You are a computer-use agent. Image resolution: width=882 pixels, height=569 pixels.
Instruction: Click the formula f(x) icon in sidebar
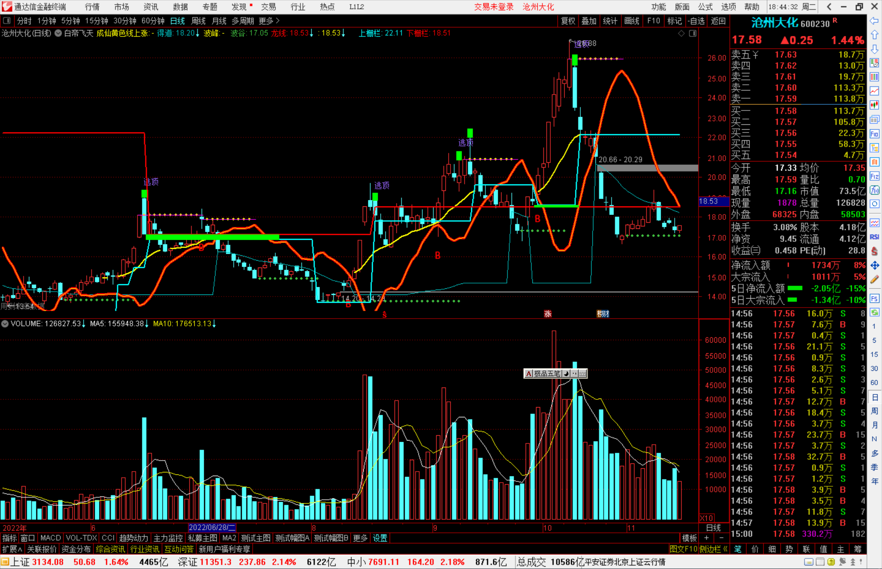(874, 190)
